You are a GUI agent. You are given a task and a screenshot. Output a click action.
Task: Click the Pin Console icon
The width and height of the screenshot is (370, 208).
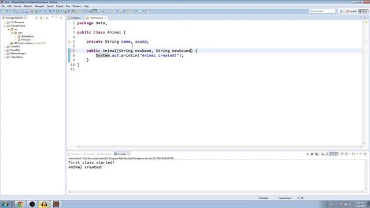click(x=342, y=154)
